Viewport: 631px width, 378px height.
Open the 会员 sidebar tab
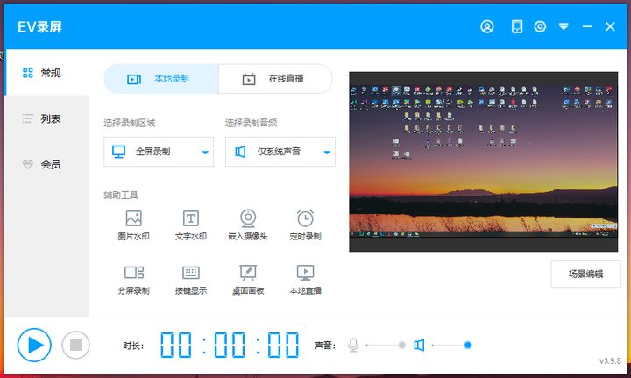(x=46, y=164)
